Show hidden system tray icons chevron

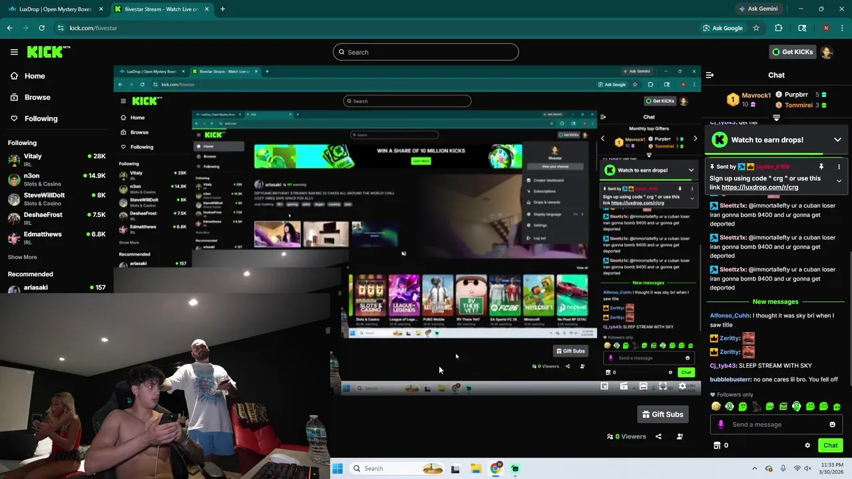[754, 468]
